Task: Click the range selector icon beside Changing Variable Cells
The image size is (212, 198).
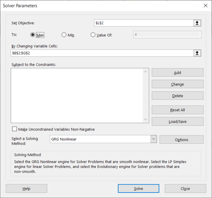Action: tap(197, 53)
